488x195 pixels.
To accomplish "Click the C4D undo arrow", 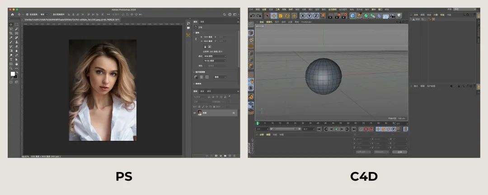I will [252, 15].
